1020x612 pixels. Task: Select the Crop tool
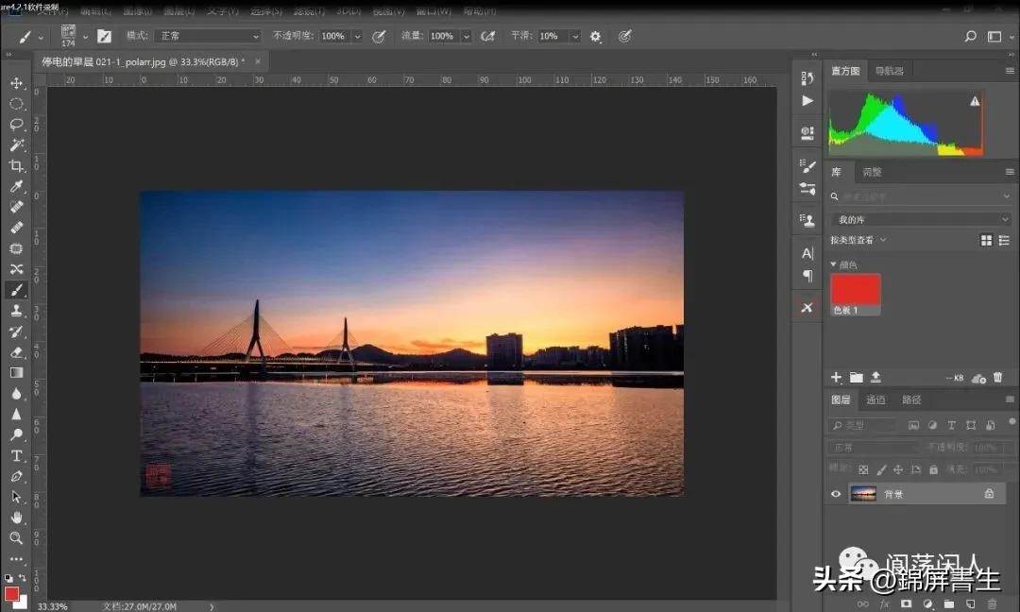16,166
